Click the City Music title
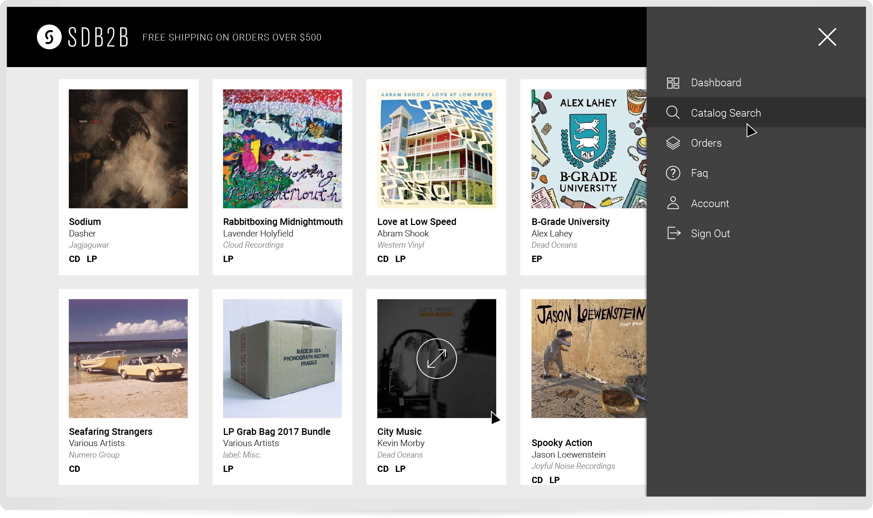 tap(399, 432)
